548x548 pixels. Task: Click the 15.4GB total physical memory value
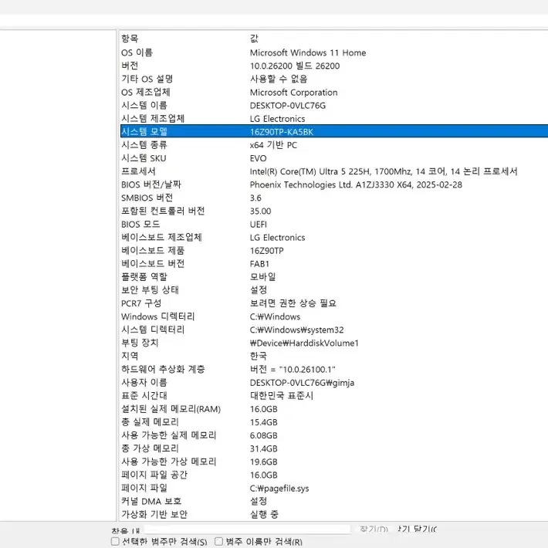(x=263, y=422)
